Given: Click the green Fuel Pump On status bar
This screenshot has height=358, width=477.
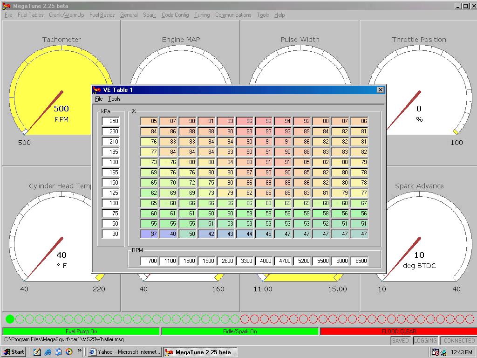Looking at the screenshot, I should [x=81, y=331].
